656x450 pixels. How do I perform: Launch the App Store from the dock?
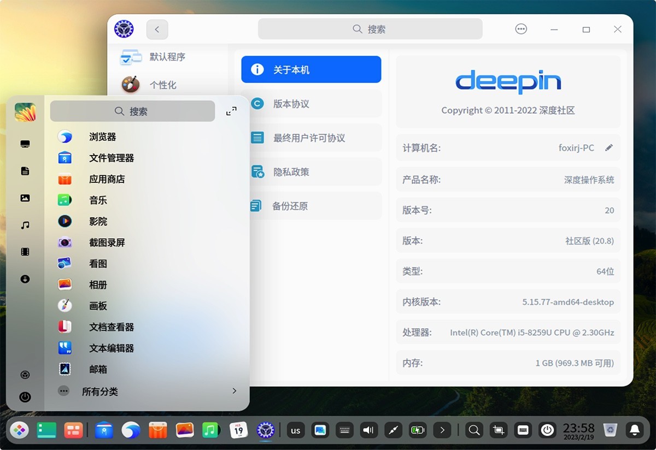pyautogui.click(x=158, y=430)
